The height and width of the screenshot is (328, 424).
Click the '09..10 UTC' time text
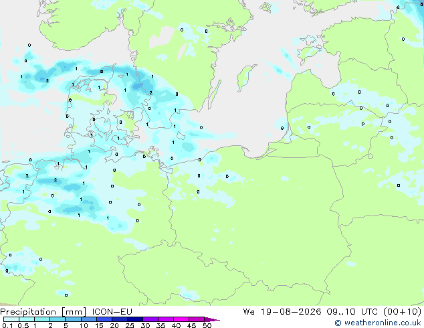pos(352,312)
